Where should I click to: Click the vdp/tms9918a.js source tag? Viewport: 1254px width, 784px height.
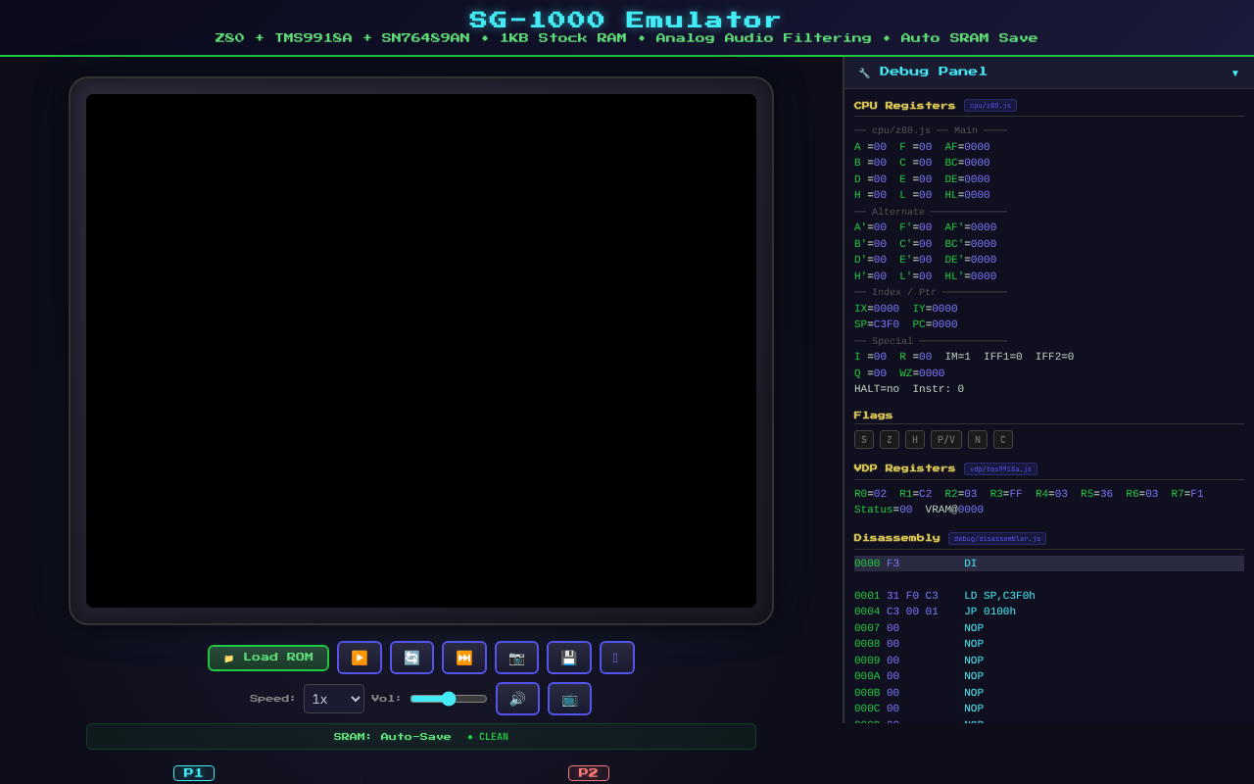[1000, 468]
